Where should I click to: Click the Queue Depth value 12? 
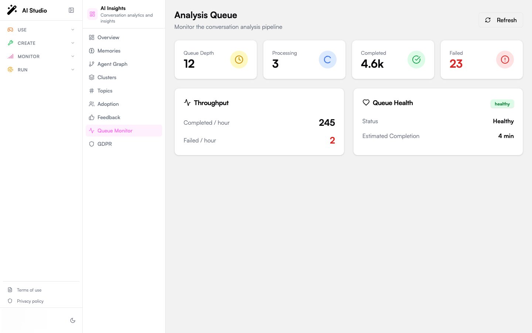tap(189, 64)
